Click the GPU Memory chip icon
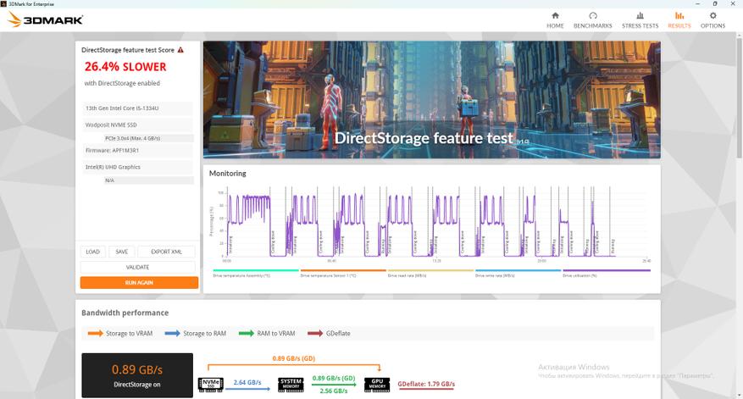 tap(377, 385)
